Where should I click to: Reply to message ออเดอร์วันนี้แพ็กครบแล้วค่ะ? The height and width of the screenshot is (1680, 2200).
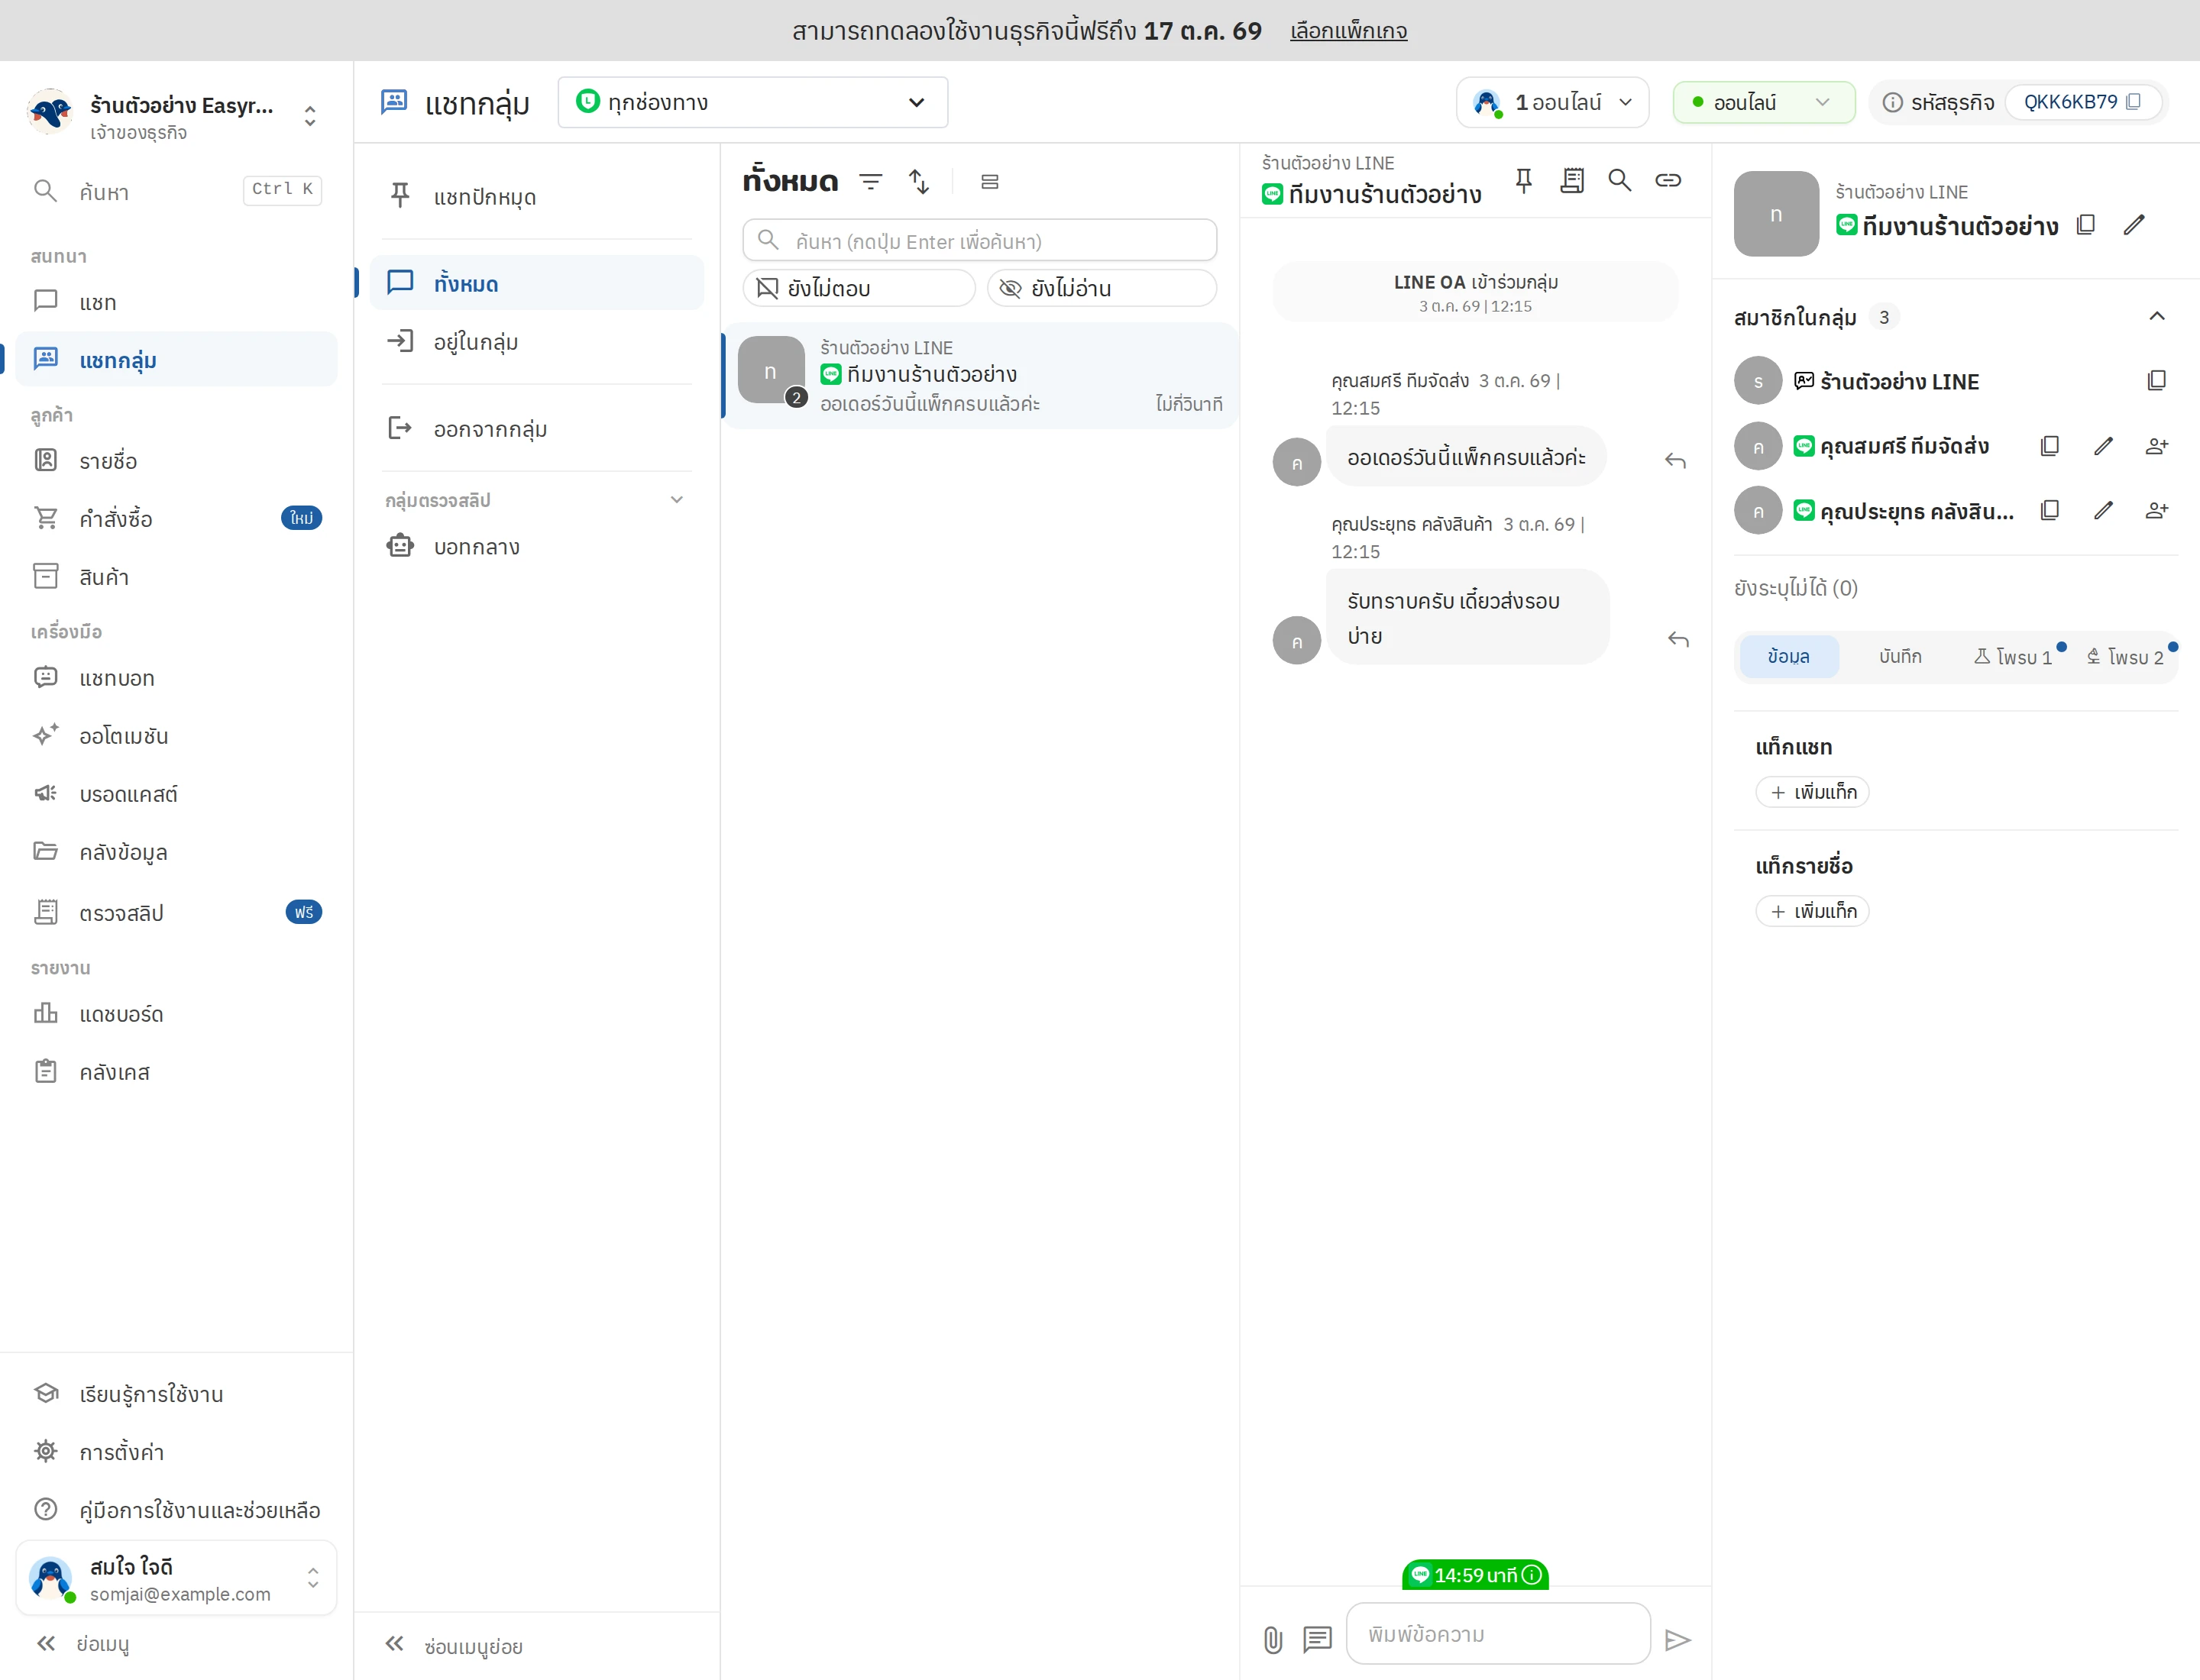tap(1676, 460)
